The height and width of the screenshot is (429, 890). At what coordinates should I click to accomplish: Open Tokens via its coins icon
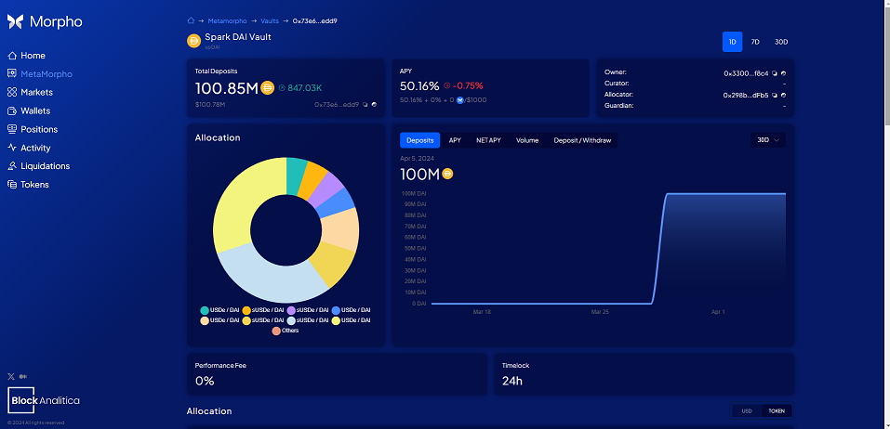point(12,184)
